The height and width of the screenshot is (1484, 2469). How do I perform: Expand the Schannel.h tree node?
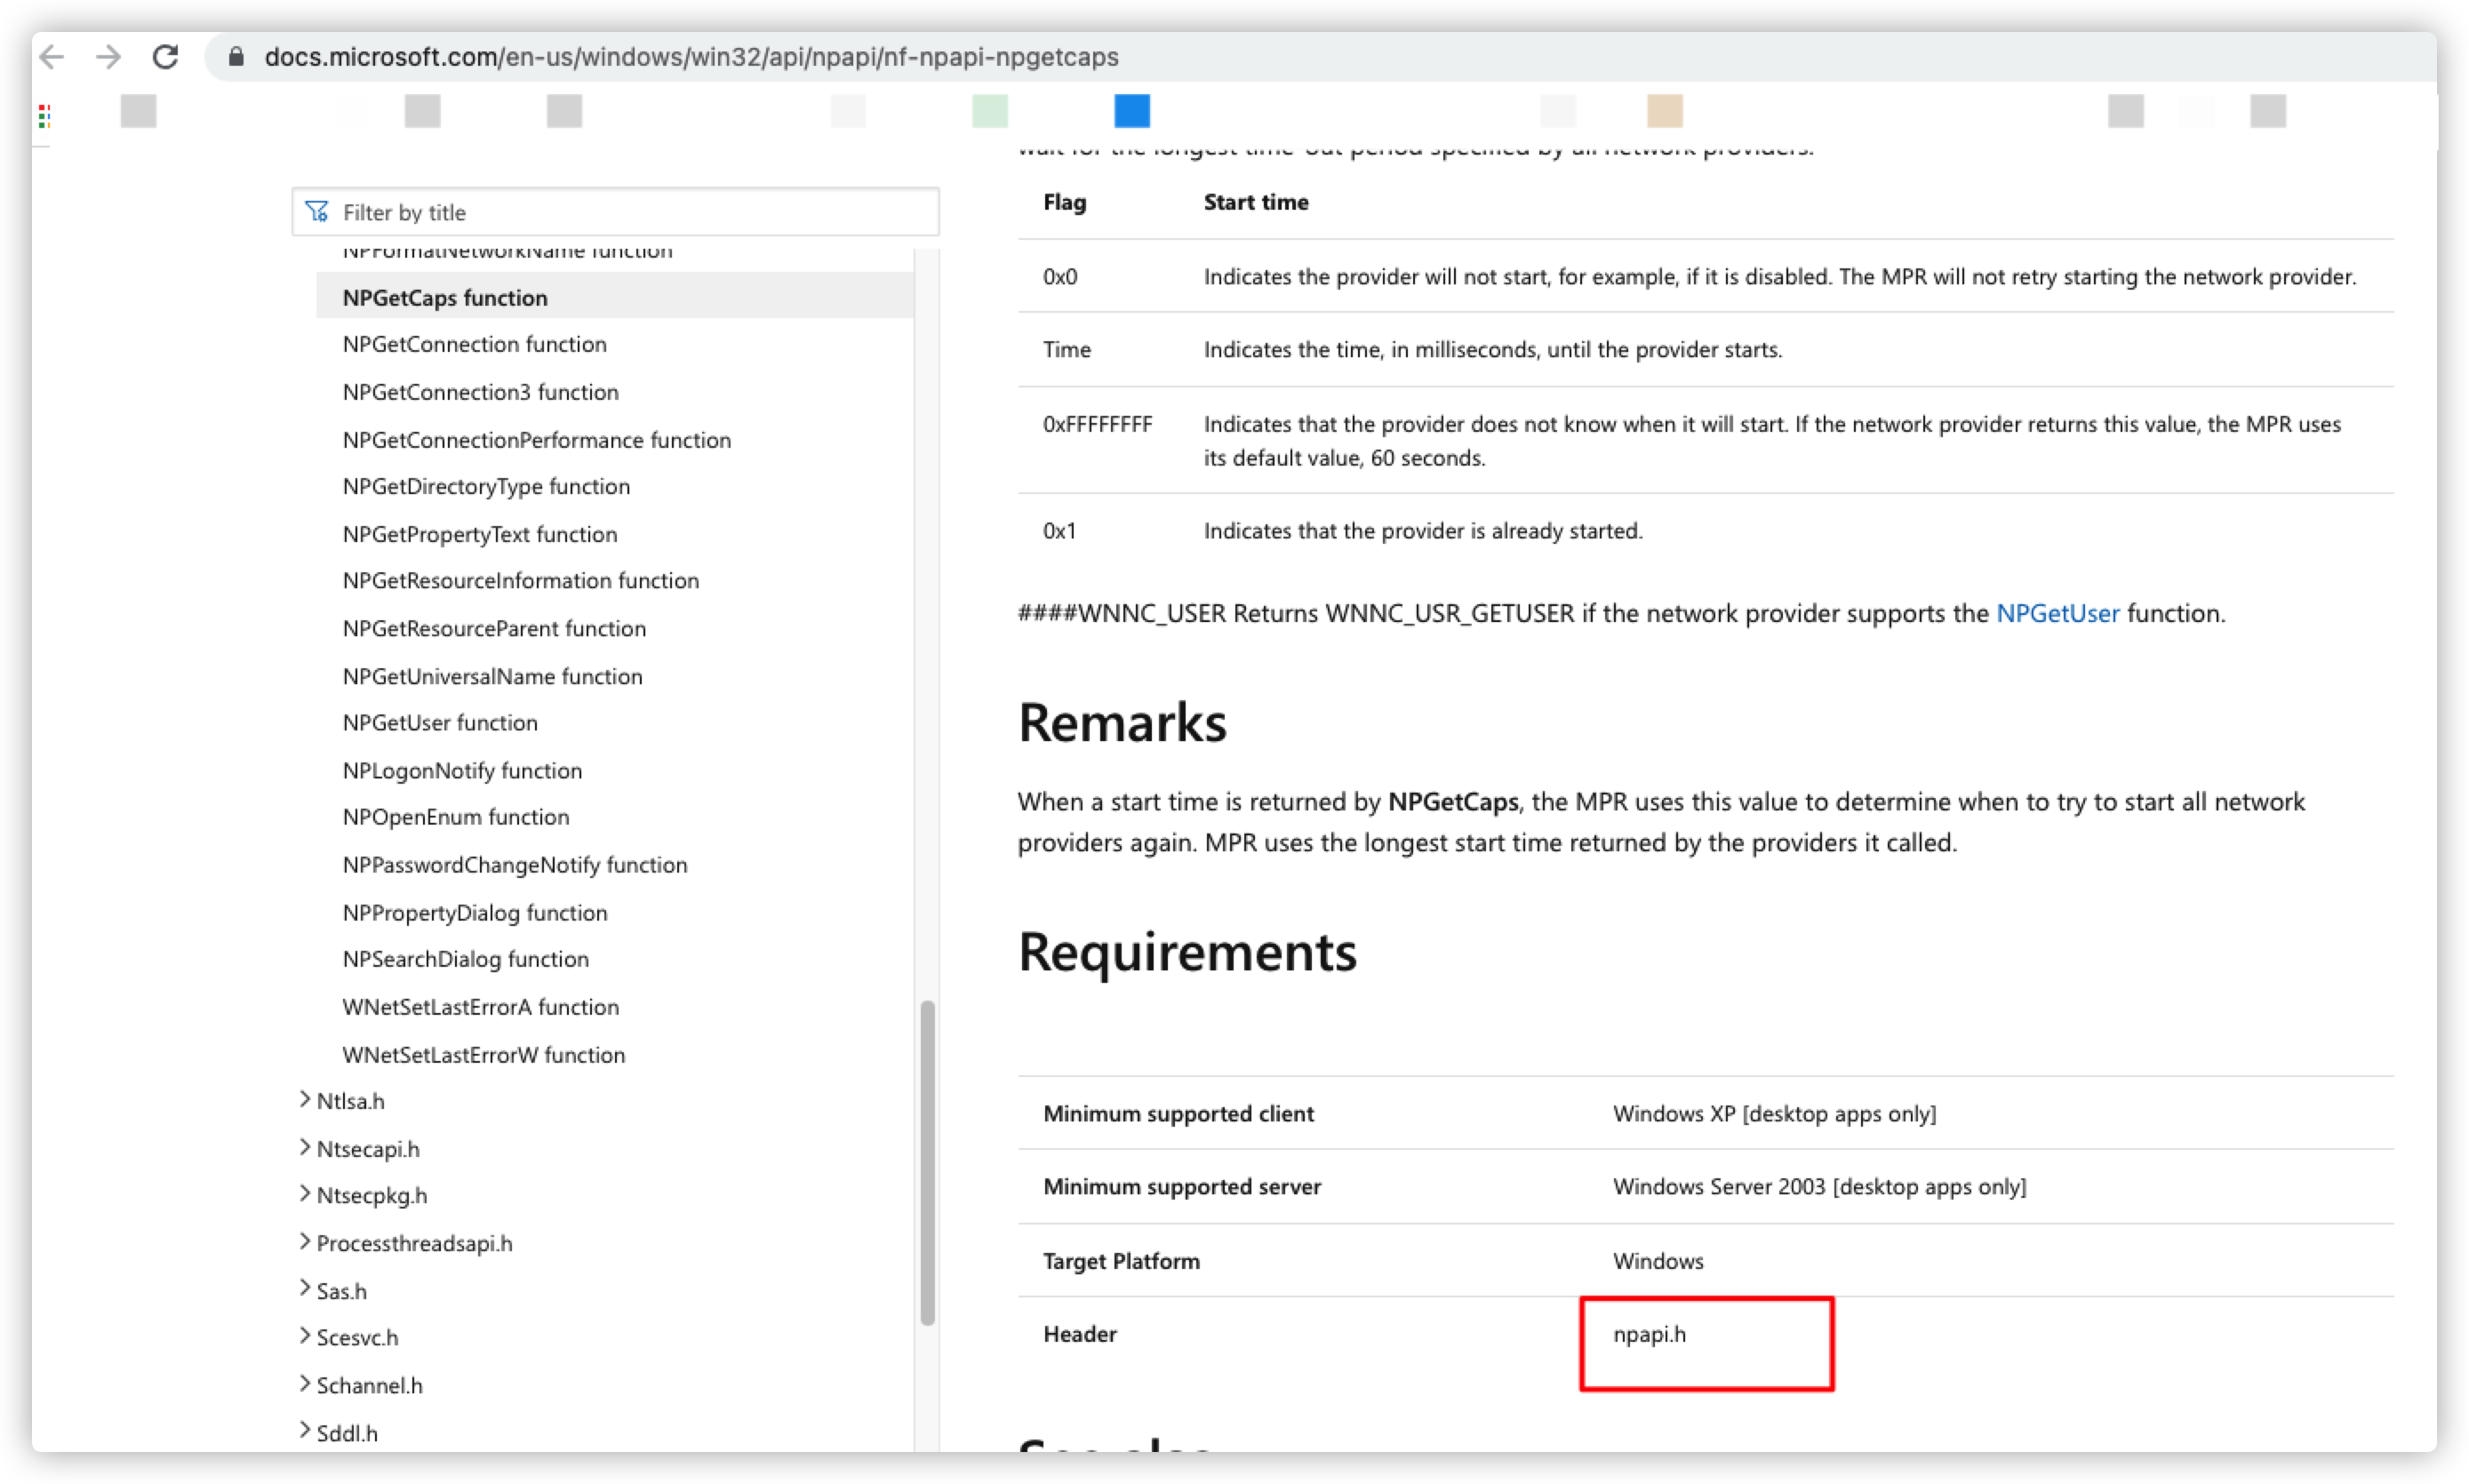(x=304, y=1383)
